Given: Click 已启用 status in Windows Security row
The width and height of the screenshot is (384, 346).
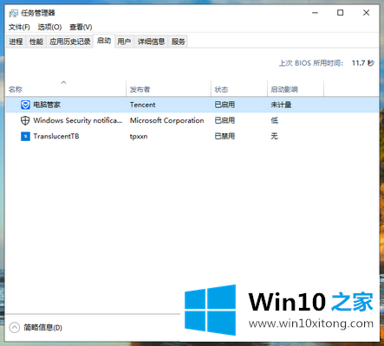Looking at the screenshot, I should click(225, 120).
